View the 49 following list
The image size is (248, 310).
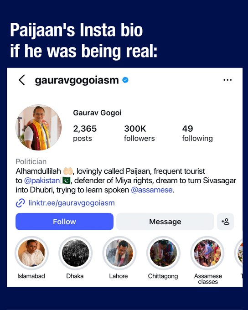(x=197, y=133)
